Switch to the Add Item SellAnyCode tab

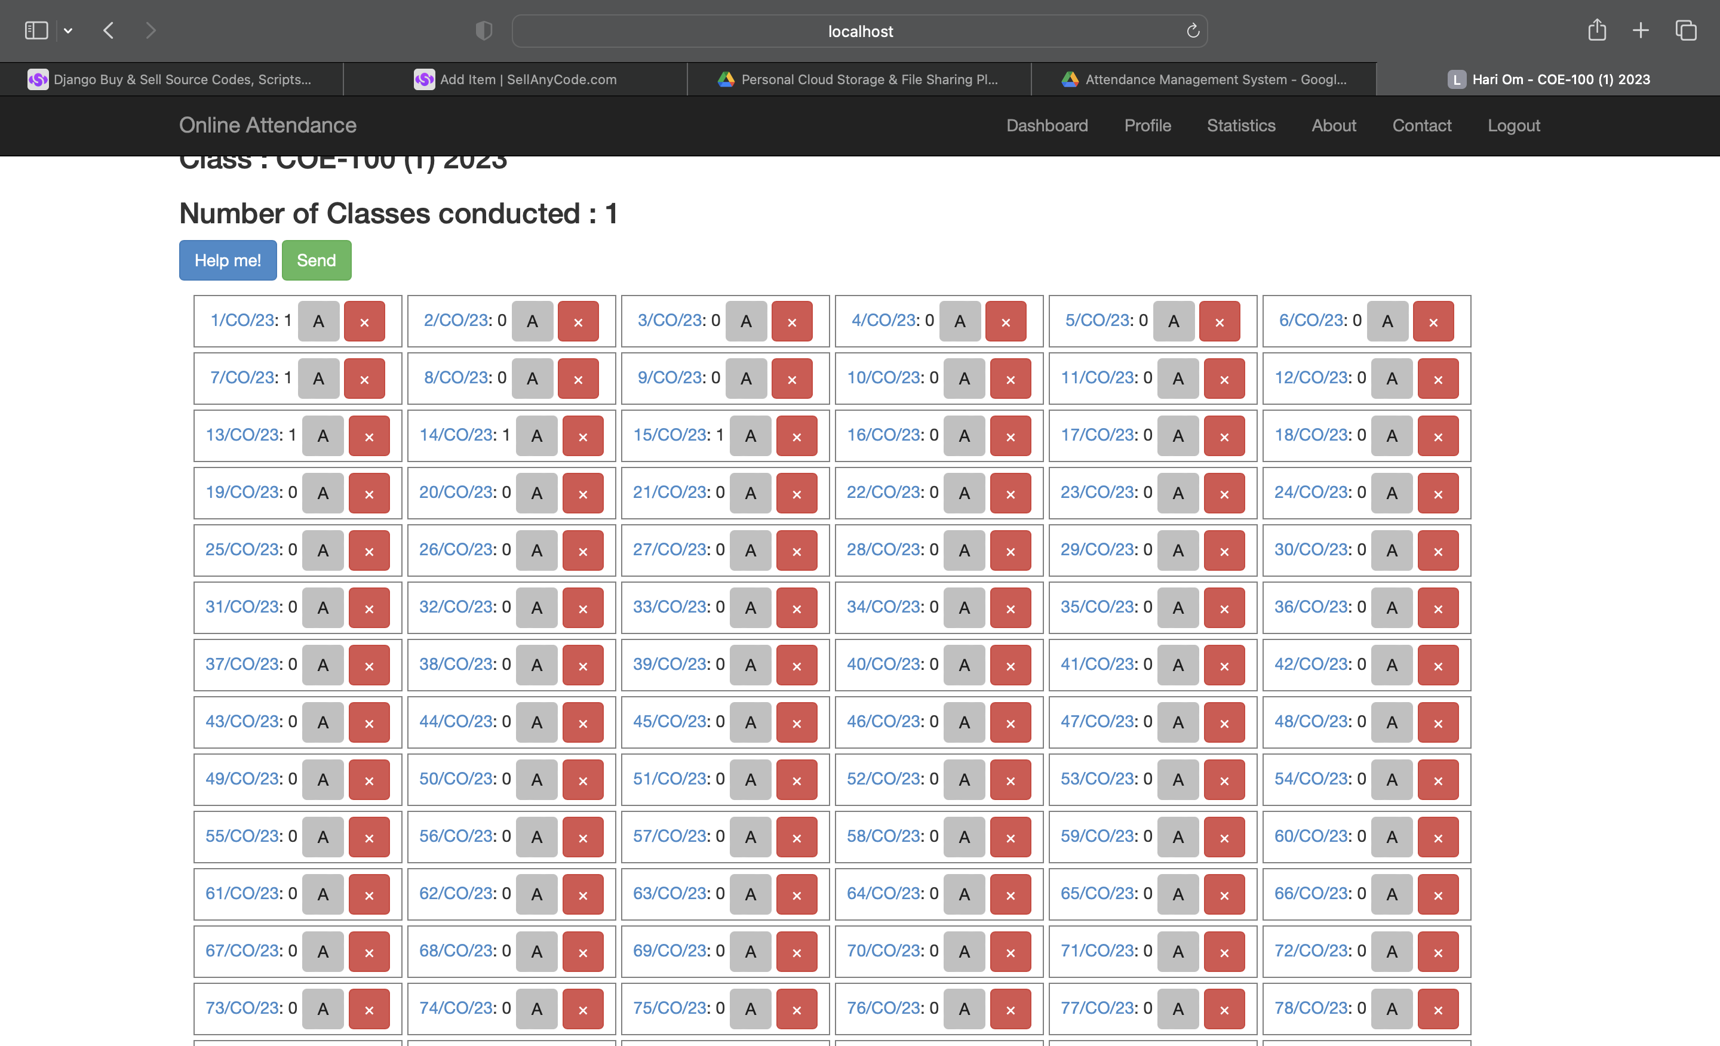(x=515, y=79)
